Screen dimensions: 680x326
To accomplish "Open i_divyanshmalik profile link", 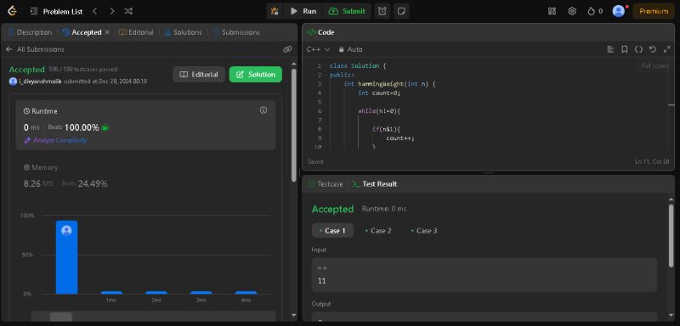I will (x=40, y=81).
